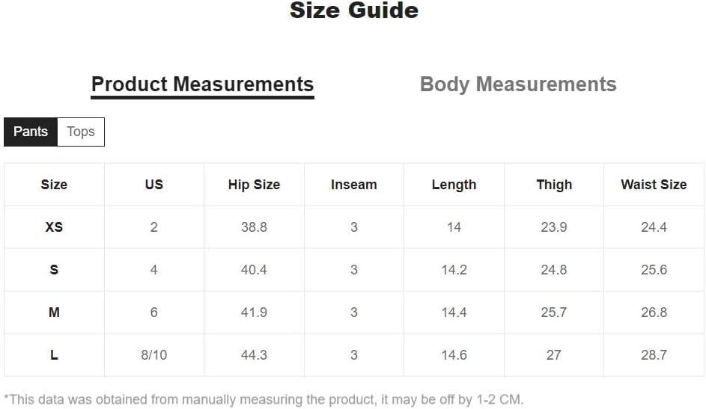Click the manual measuring disclaimer note
This screenshot has height=409, width=706.
pyautogui.click(x=264, y=399)
